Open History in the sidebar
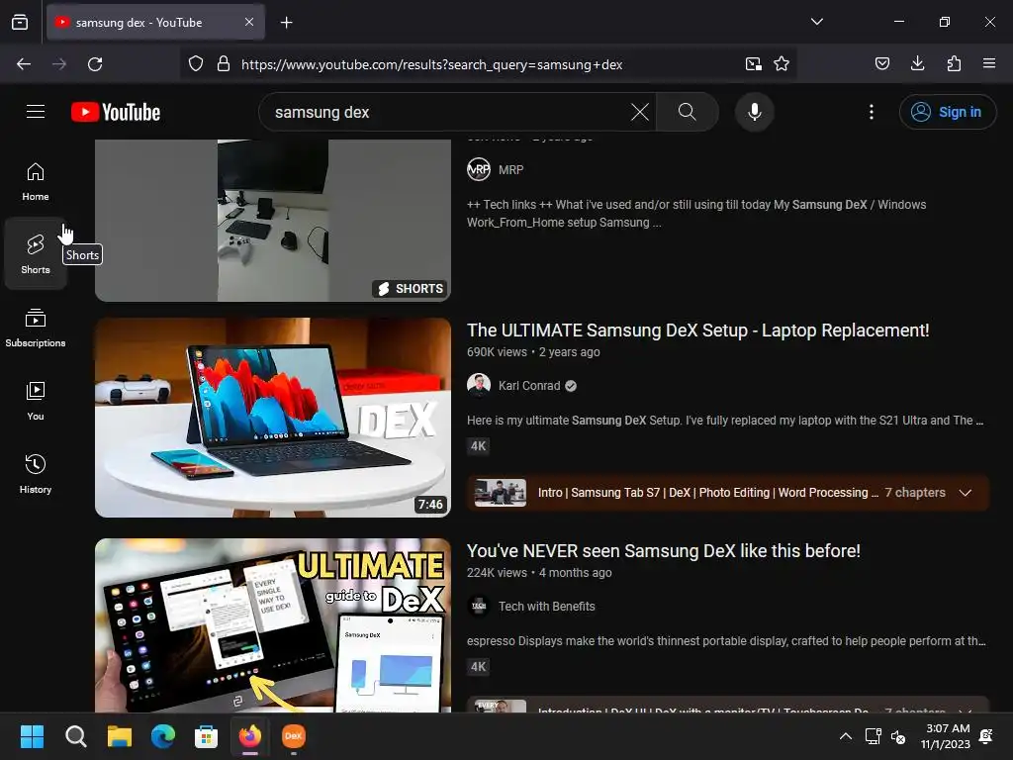The width and height of the screenshot is (1013, 760). (36, 474)
